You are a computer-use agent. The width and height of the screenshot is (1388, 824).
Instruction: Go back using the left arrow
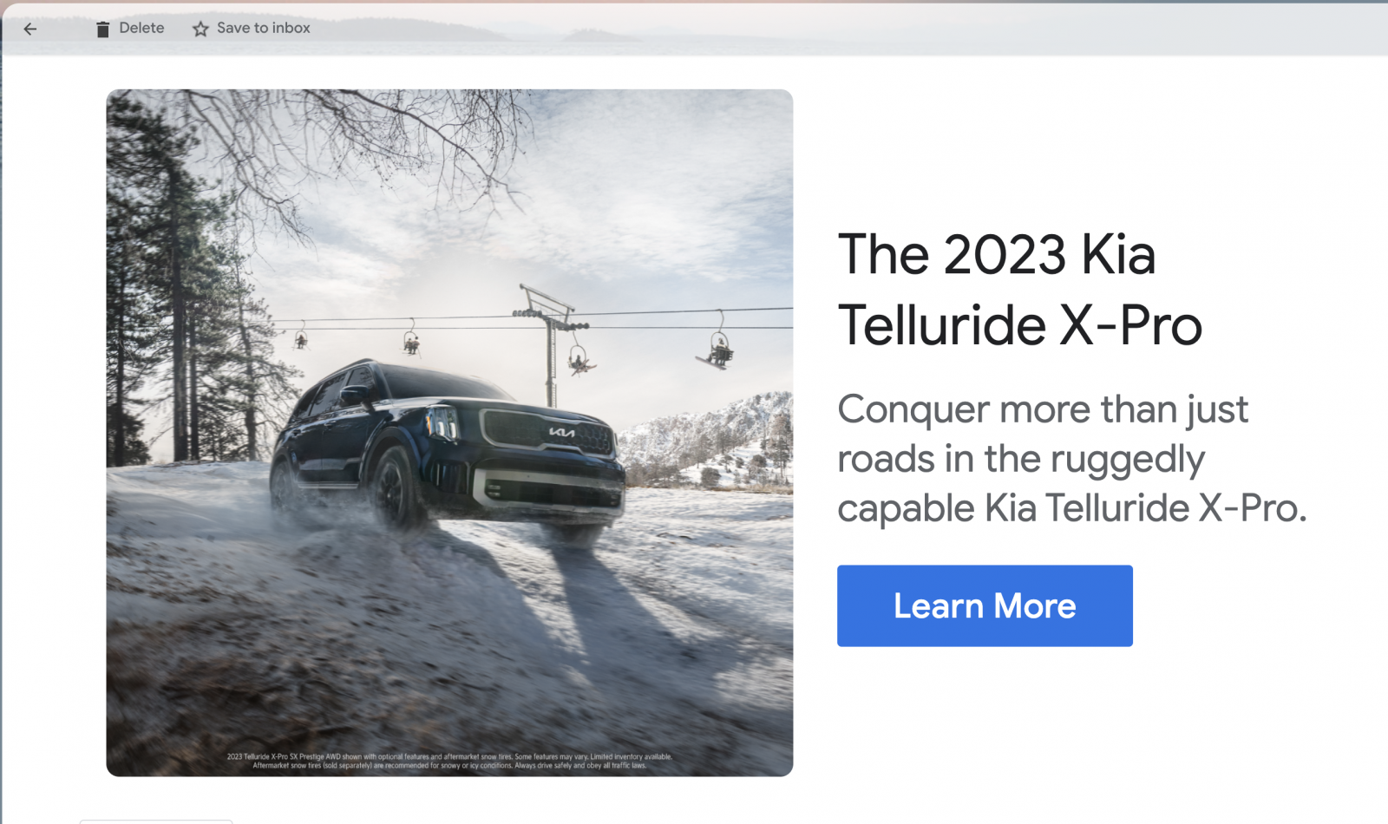tap(30, 29)
